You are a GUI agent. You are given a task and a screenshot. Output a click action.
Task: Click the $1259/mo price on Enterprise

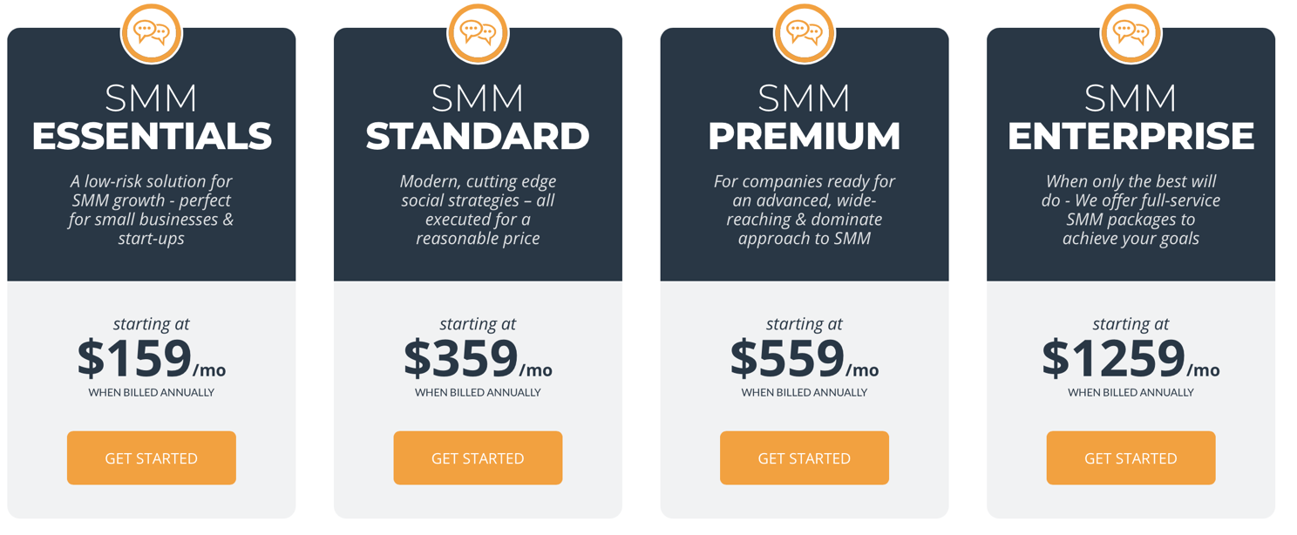coord(1131,357)
